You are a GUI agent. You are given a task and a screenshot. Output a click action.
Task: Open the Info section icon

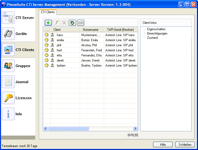[8, 114]
